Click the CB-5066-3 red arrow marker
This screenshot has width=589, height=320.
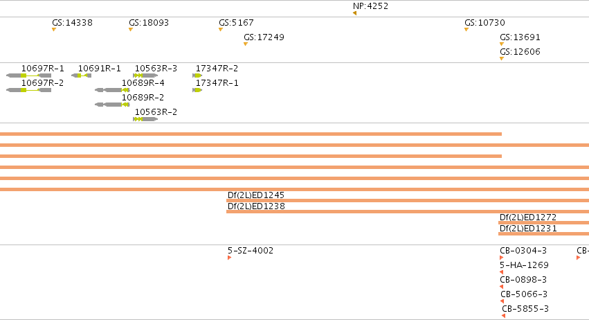tap(502, 301)
